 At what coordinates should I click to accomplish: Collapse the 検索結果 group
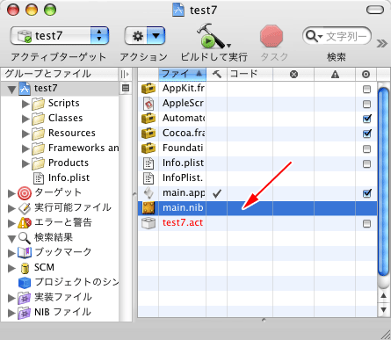[x=12, y=239]
